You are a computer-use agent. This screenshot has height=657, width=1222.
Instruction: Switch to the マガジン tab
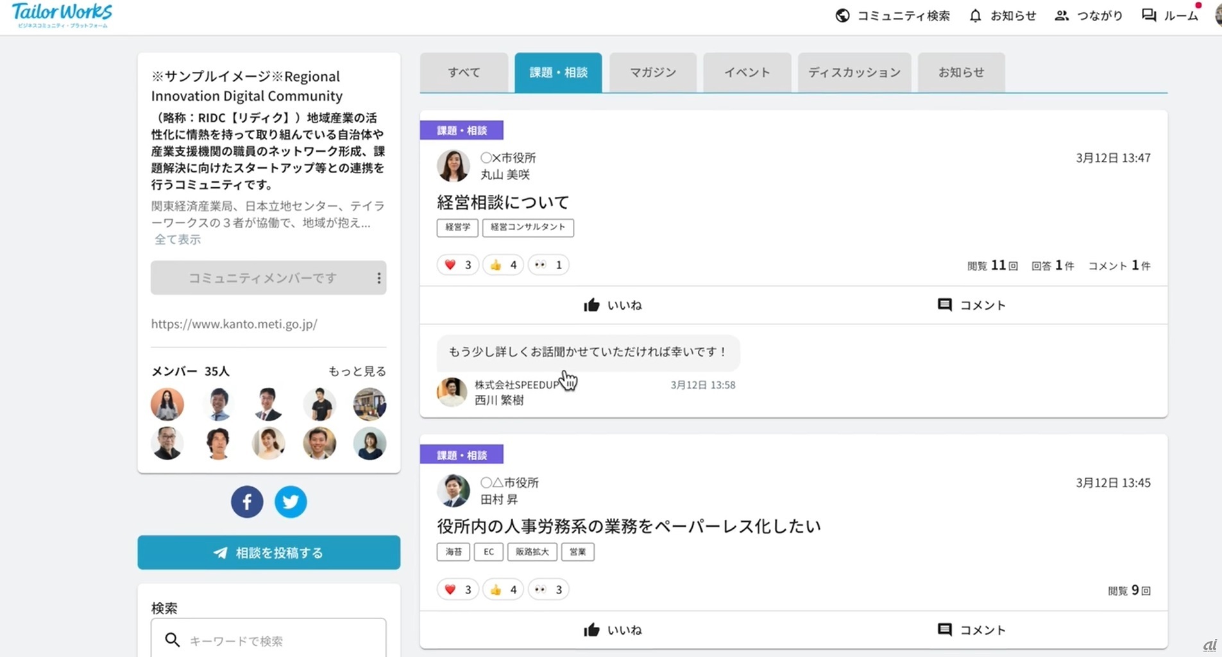(x=652, y=72)
